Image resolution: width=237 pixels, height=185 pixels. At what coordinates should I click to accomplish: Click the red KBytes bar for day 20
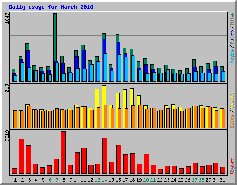tap(146, 164)
